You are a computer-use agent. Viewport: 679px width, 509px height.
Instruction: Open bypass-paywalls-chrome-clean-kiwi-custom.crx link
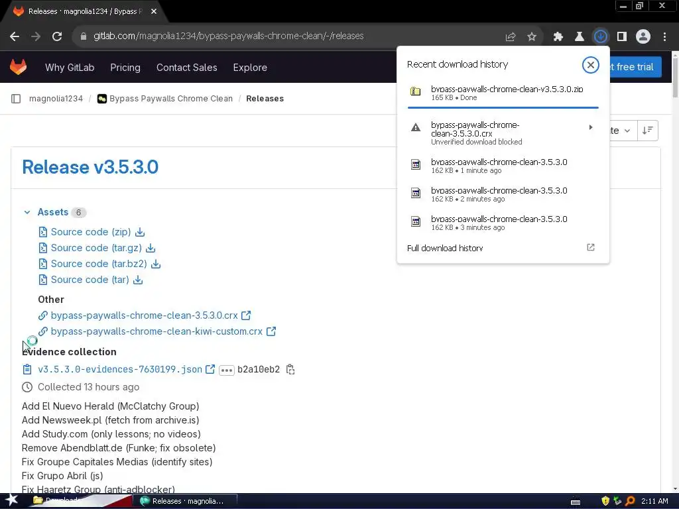pos(156,331)
